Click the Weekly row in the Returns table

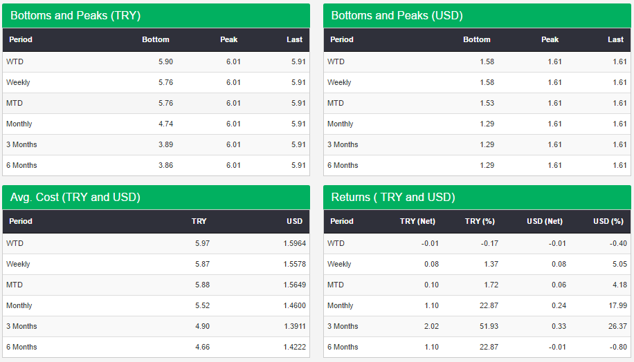(x=477, y=264)
